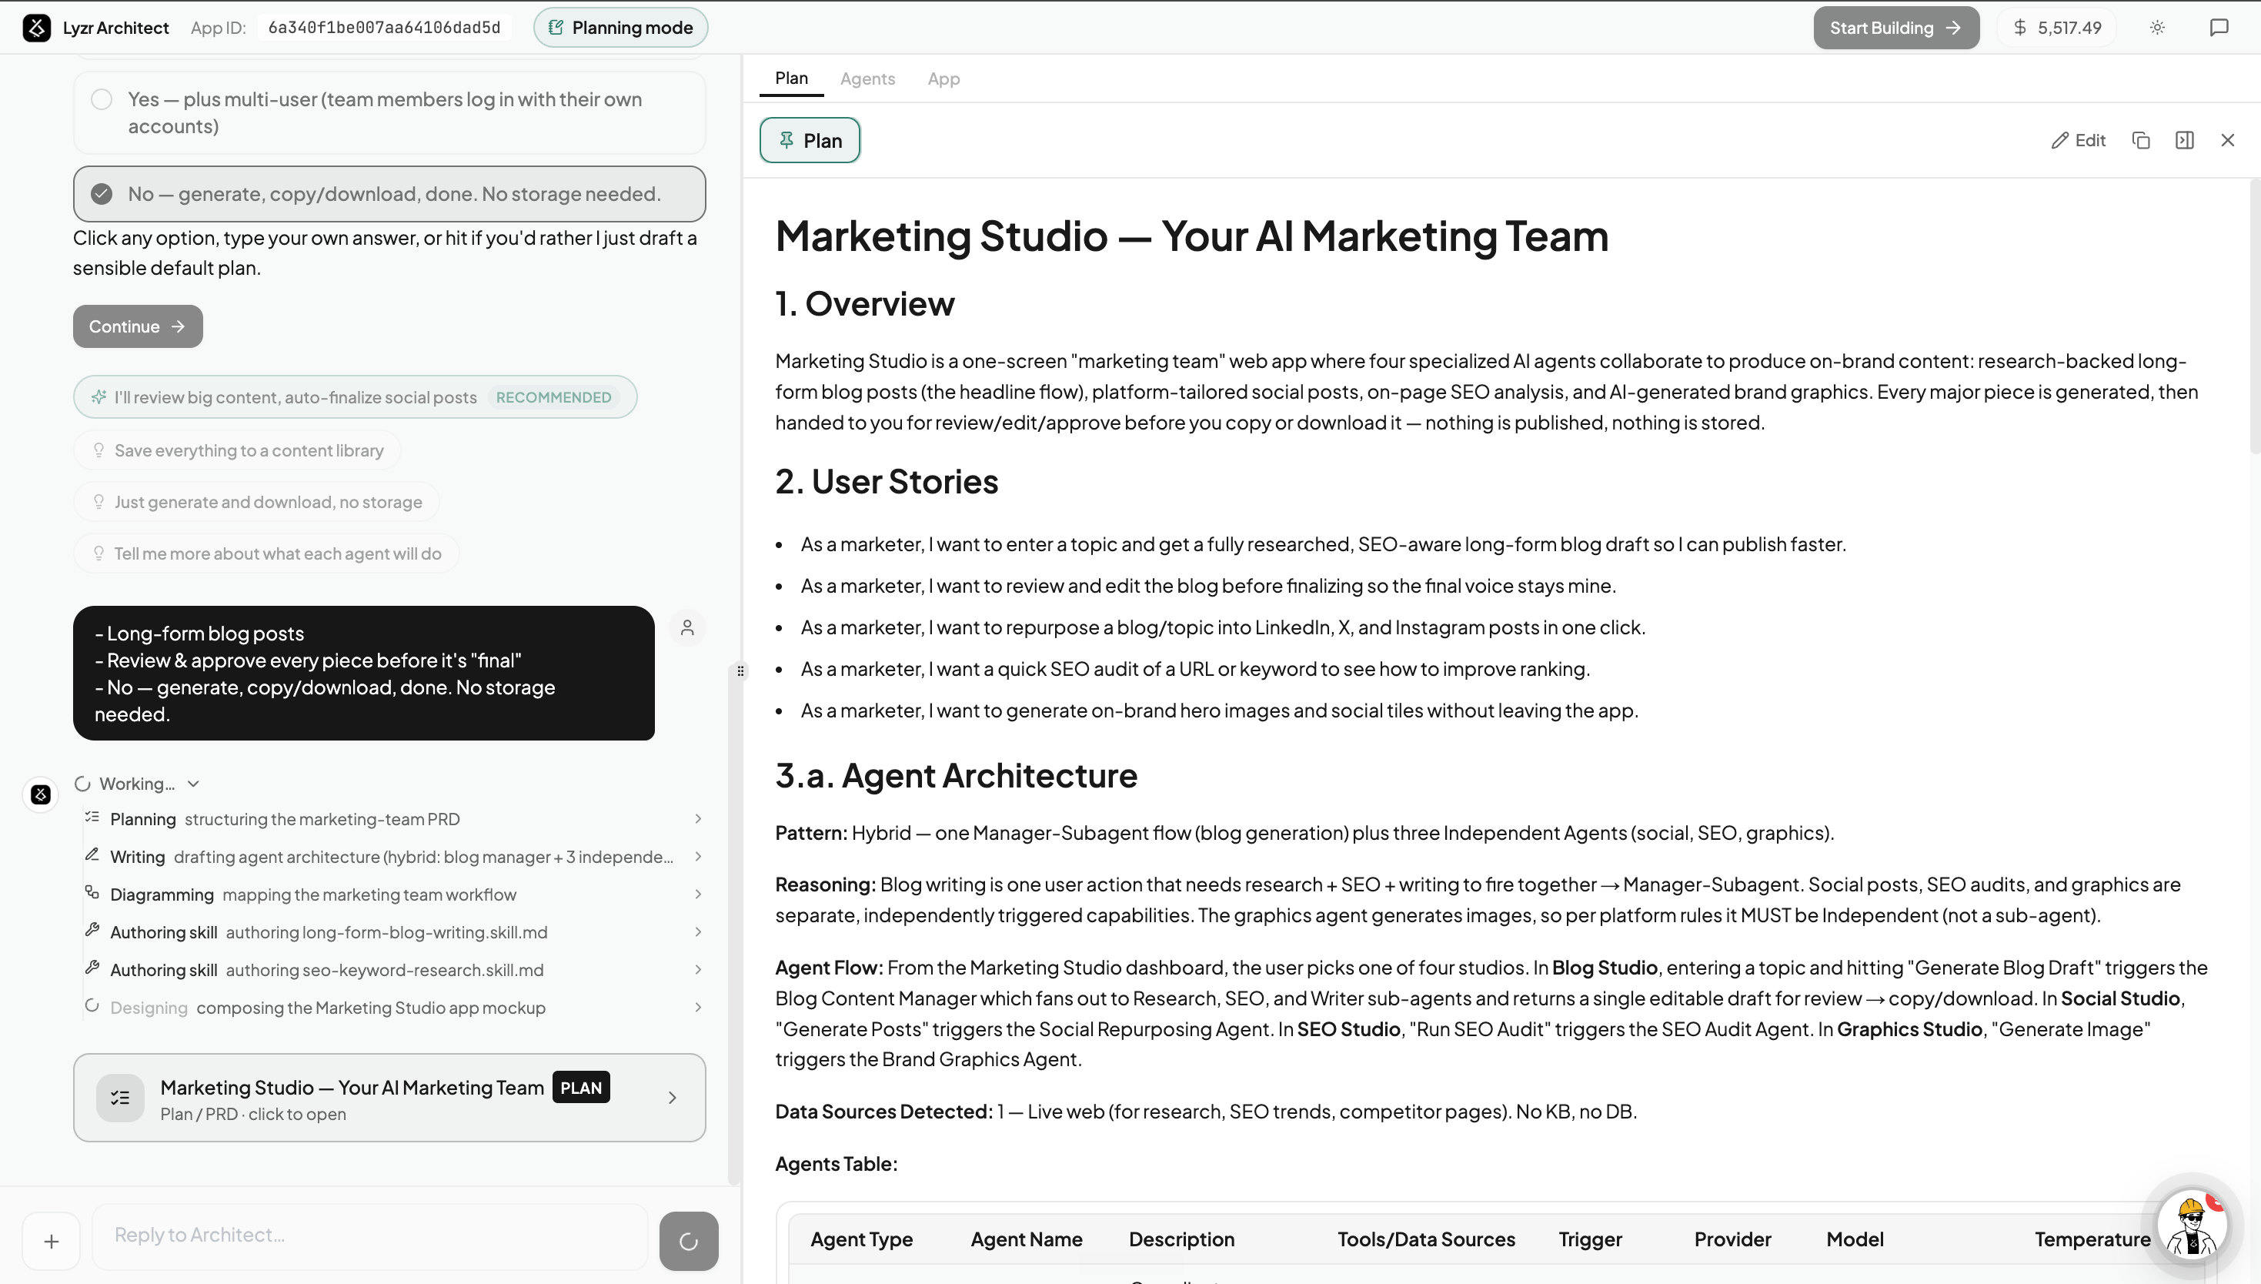2261x1284 pixels.
Task: Expand seo-keyword-research skill step chevron
Action: coord(698,970)
